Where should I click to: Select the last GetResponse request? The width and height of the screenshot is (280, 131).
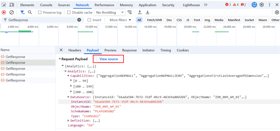[x=28, y=80]
